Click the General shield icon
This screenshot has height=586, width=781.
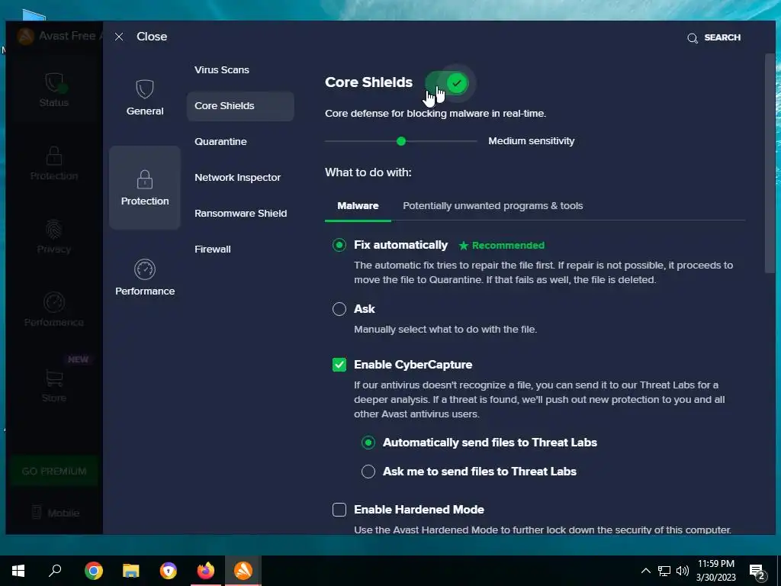click(144, 89)
